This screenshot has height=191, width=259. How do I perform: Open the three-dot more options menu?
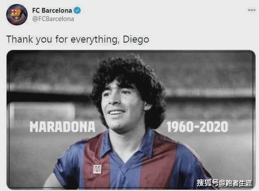coord(252,10)
